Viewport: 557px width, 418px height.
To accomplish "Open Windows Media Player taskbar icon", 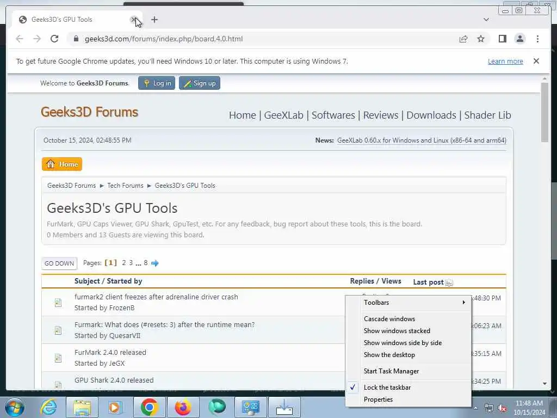I will [x=114, y=407].
